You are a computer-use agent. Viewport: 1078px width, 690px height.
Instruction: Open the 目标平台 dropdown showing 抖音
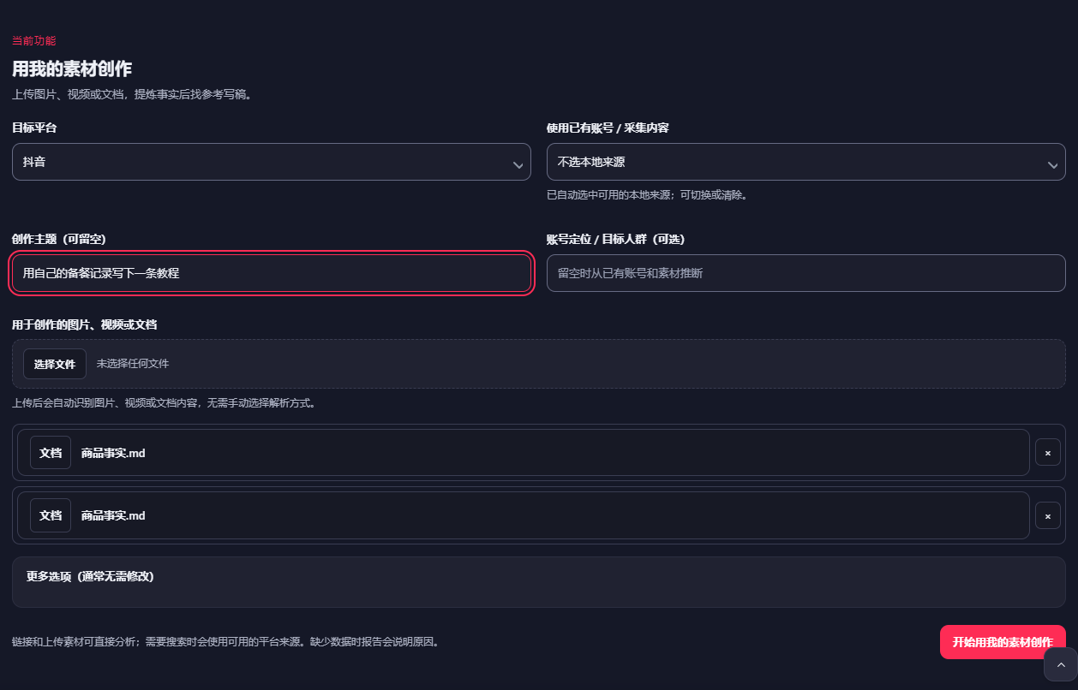271,162
